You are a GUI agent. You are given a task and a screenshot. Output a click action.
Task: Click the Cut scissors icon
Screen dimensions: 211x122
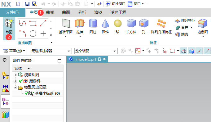pos(63,4)
